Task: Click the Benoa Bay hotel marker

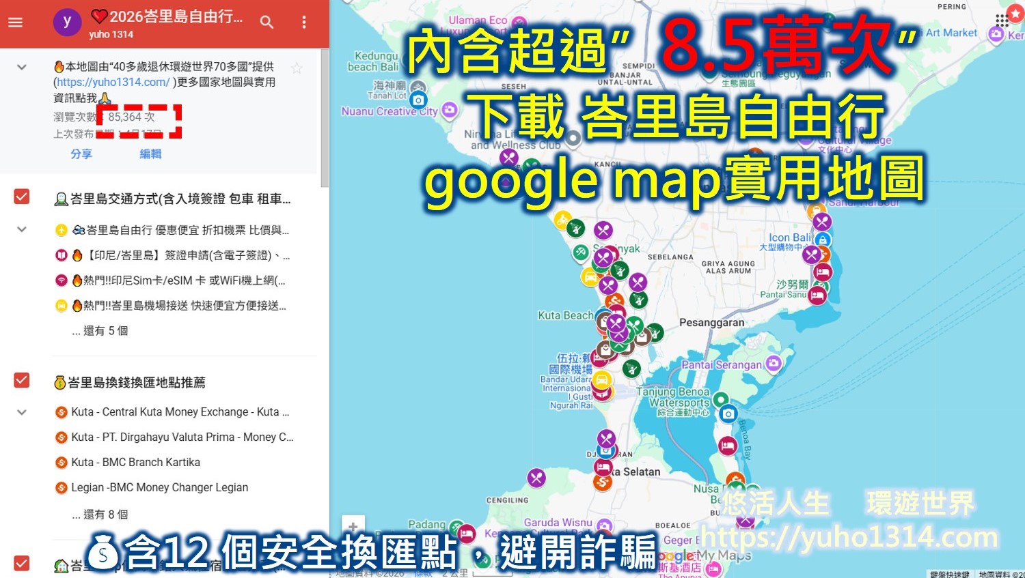Action: (728, 446)
